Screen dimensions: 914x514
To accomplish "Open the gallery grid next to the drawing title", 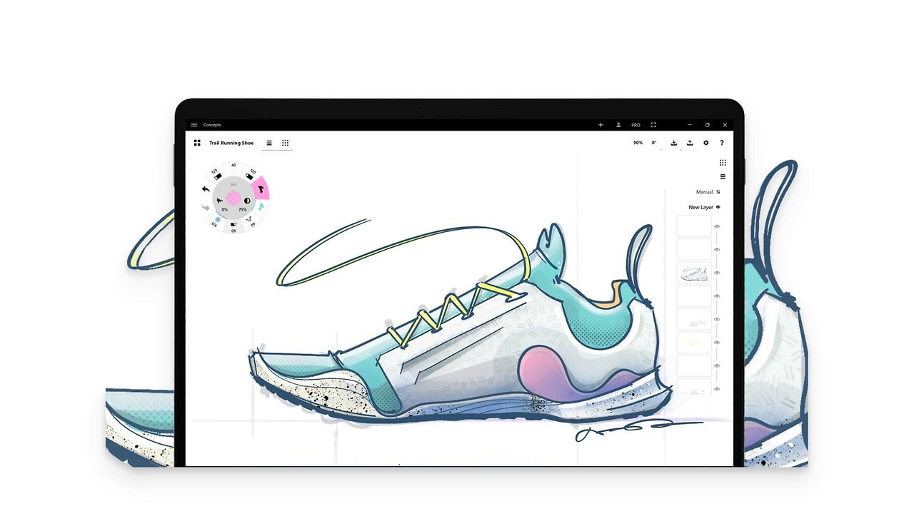I will (197, 143).
